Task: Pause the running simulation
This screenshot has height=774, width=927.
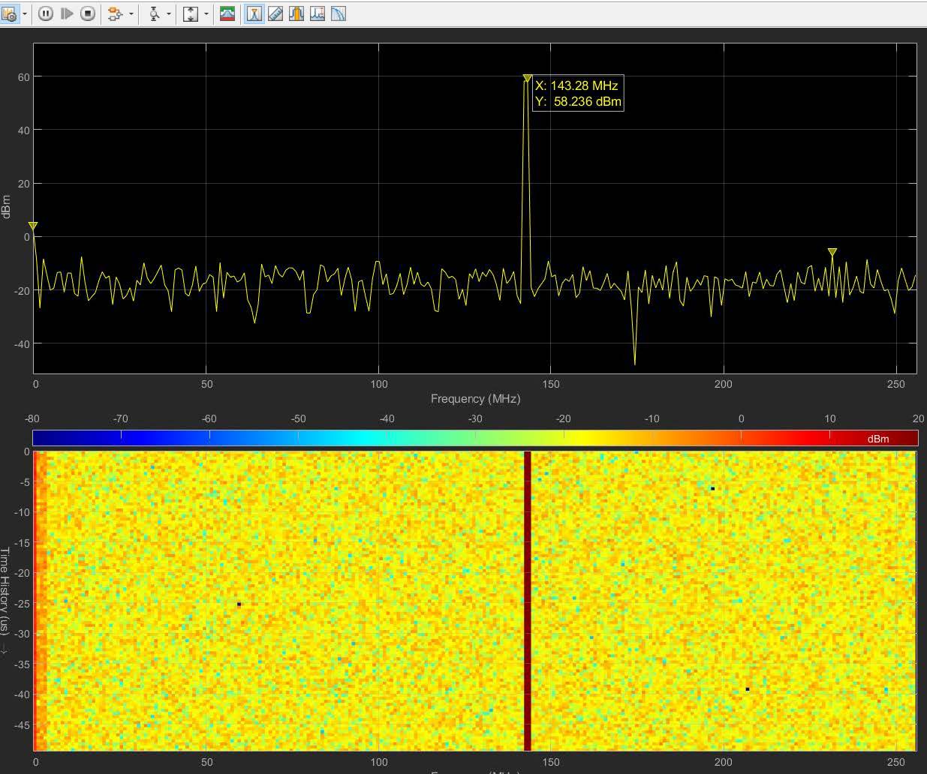Action: pos(46,13)
